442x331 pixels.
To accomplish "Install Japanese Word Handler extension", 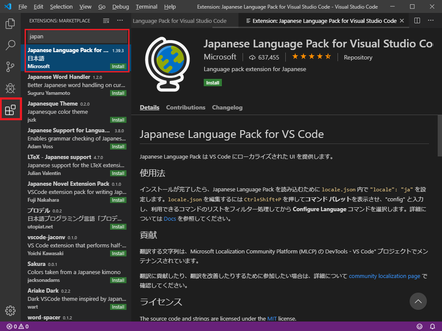I will (118, 93).
